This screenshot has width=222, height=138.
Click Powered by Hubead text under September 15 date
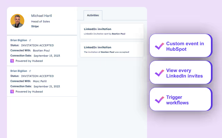point(30,61)
